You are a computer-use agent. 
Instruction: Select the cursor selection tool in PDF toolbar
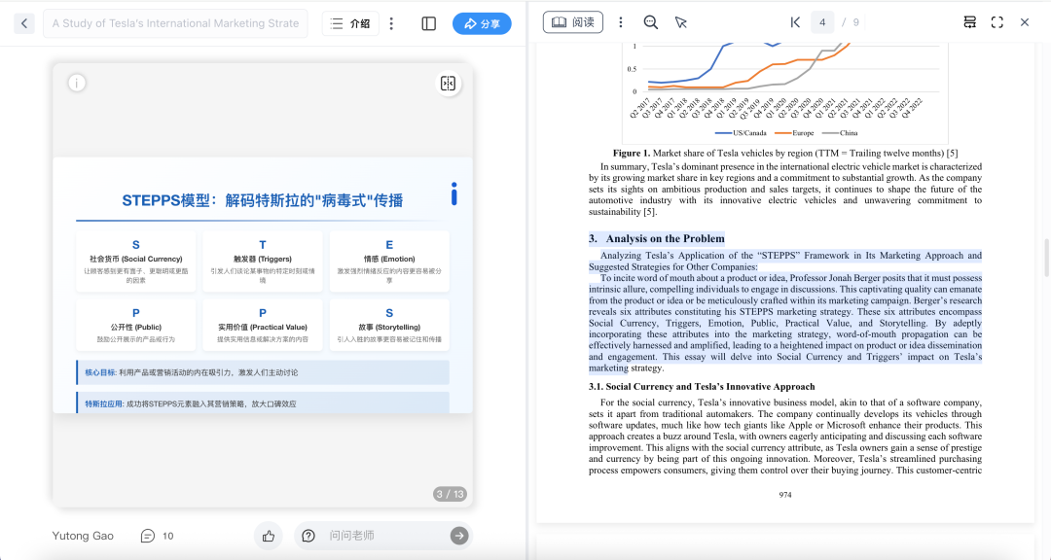tap(679, 21)
